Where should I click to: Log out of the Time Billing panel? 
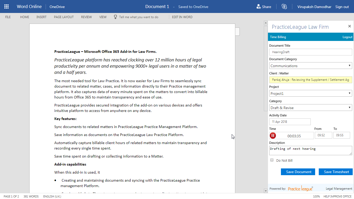tap(348, 37)
